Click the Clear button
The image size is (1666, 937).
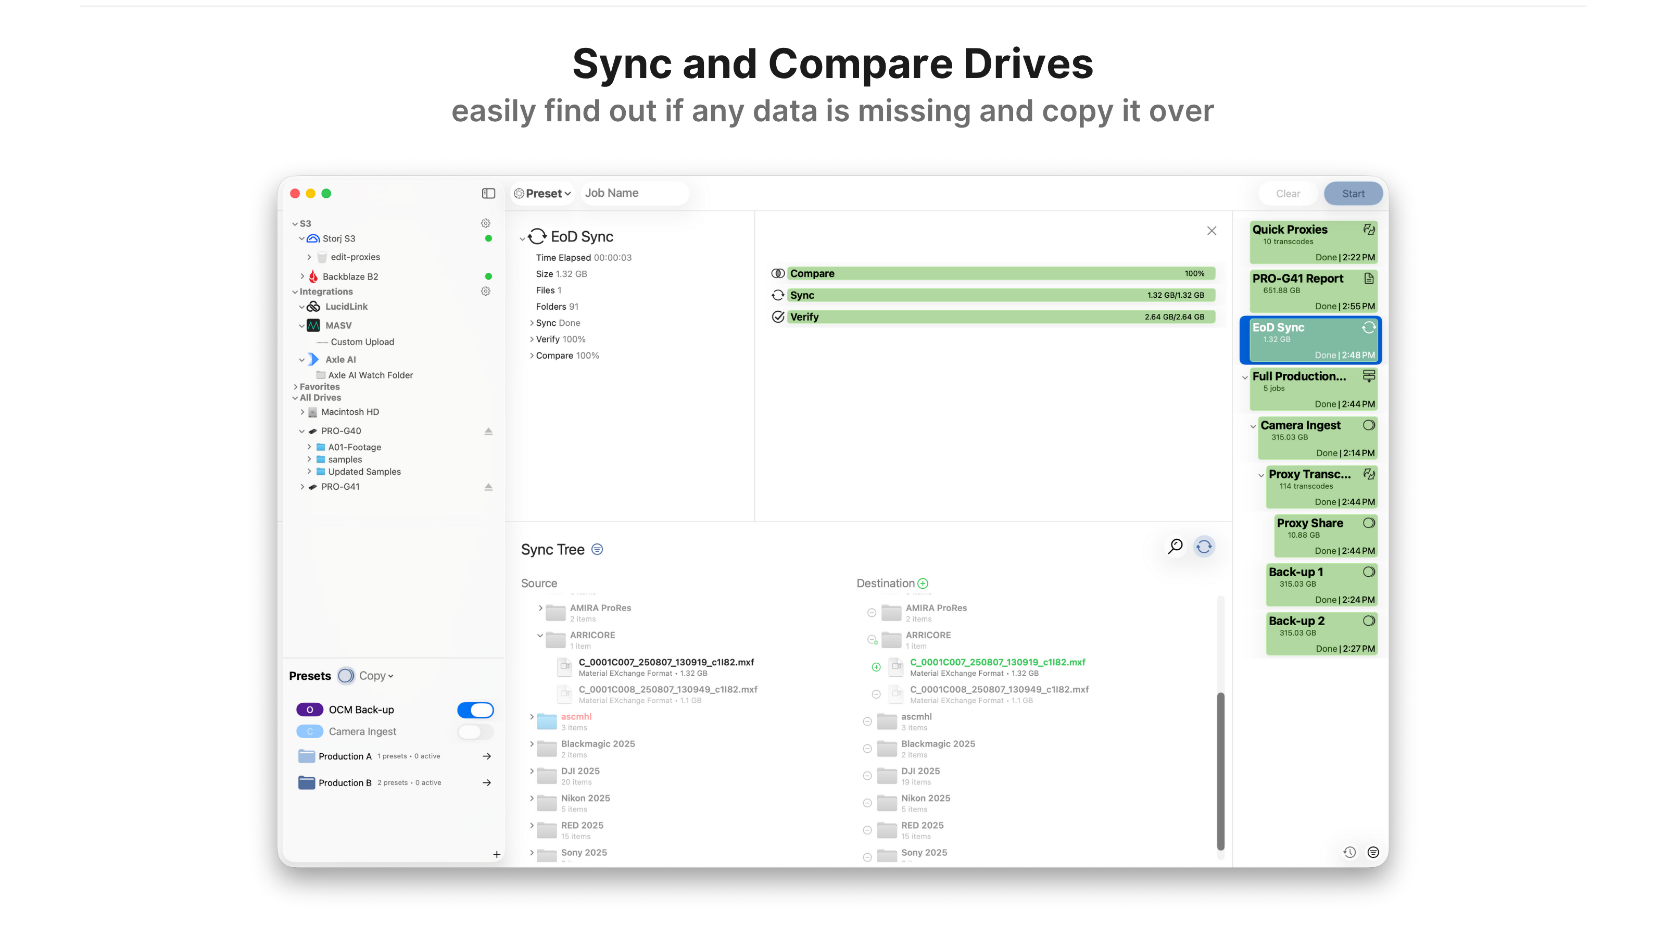[1288, 193]
